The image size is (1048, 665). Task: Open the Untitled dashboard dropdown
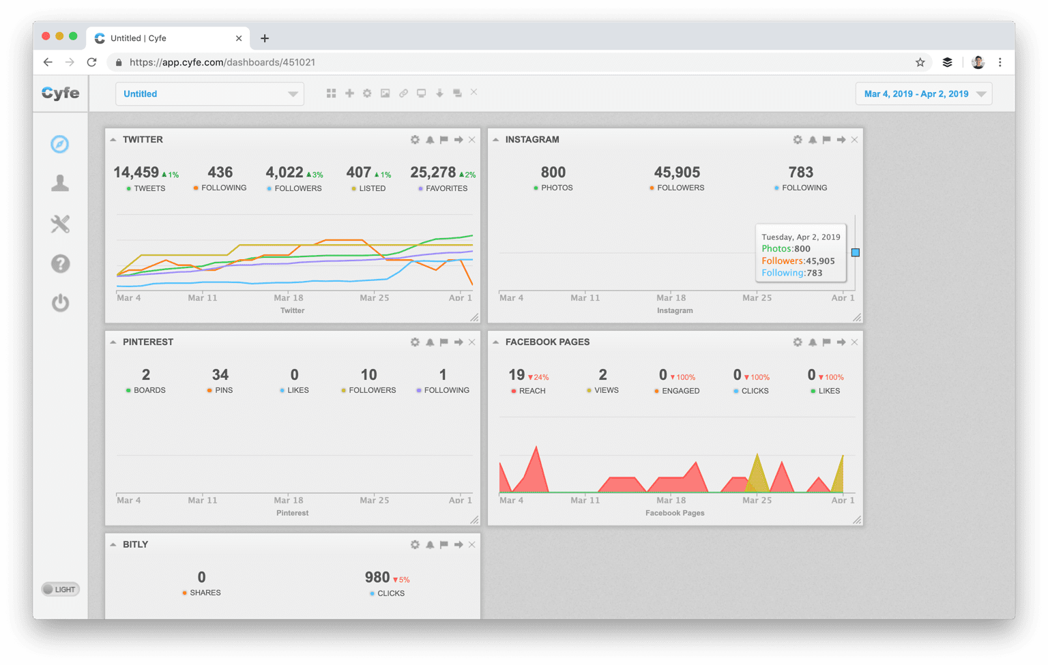click(x=210, y=94)
